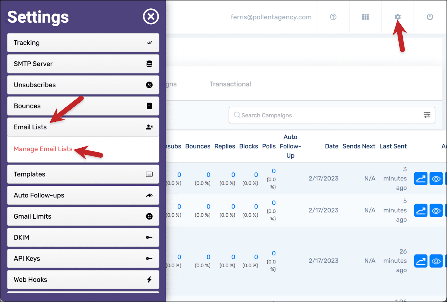This screenshot has height=302, width=447.
Task: Click the Bounces icon
Action: (149, 106)
